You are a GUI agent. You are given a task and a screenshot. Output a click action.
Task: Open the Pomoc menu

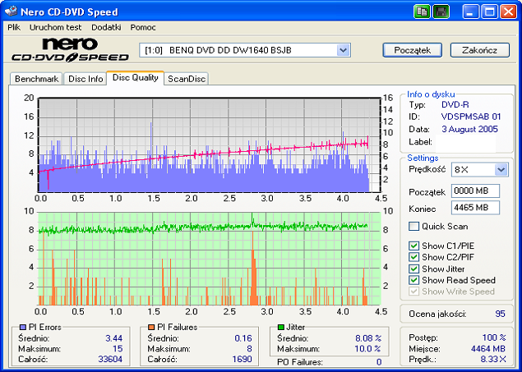143,28
